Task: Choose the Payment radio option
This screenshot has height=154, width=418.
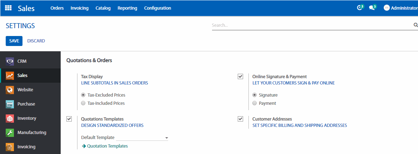Action: point(255,103)
